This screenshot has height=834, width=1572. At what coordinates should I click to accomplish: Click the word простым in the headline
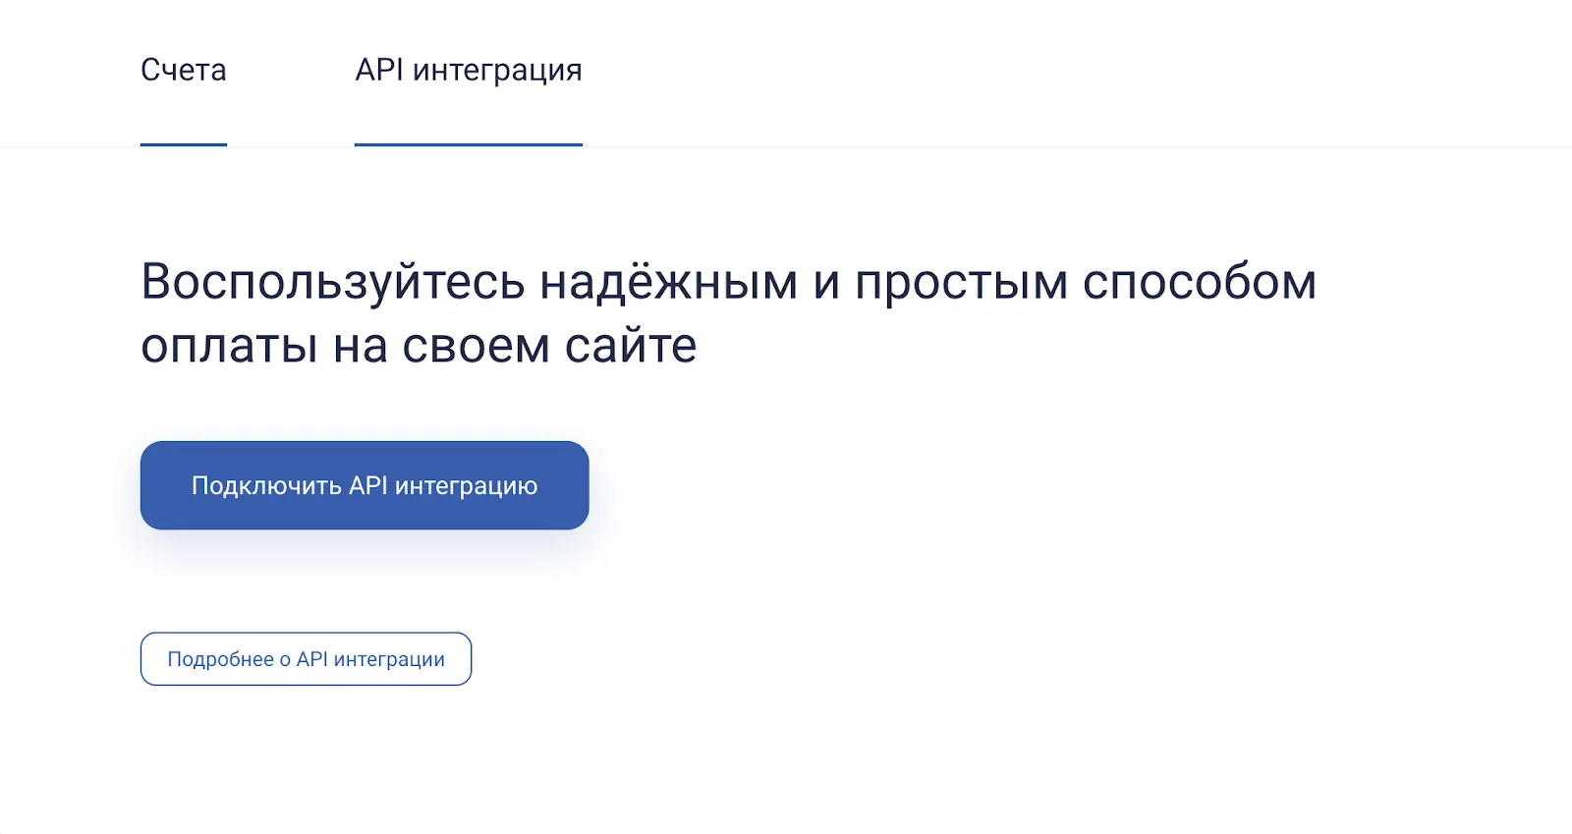[961, 283]
